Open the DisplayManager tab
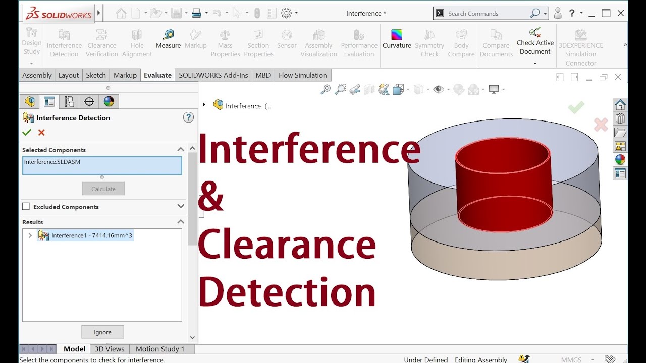The width and height of the screenshot is (646, 363). [x=109, y=101]
